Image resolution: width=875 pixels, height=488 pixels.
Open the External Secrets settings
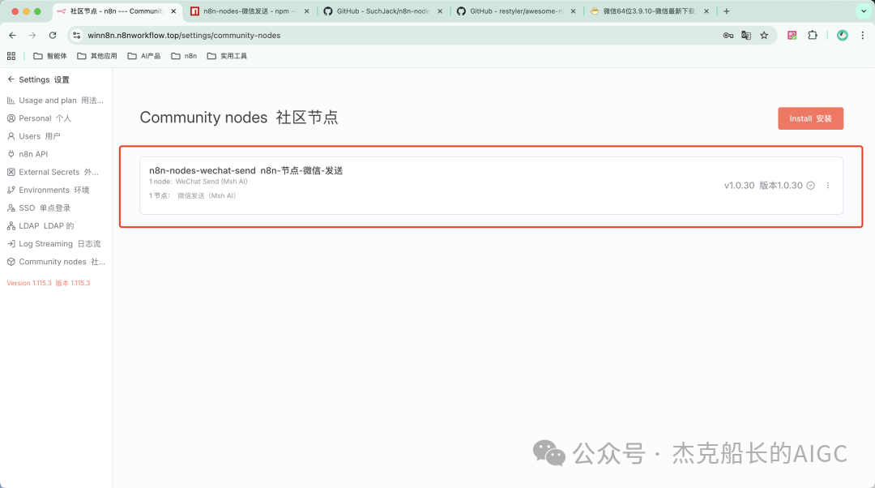pyautogui.click(x=53, y=172)
